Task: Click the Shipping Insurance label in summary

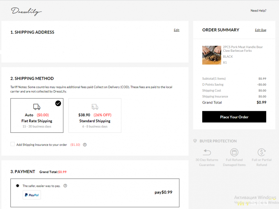Action: click(x=215, y=96)
